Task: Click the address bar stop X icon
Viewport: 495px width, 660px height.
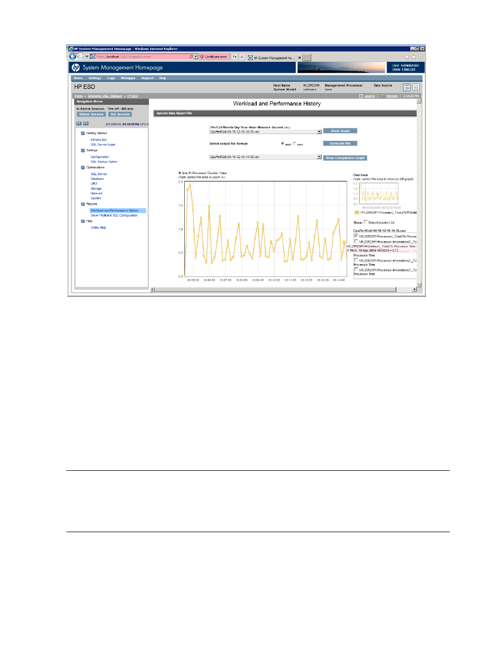Action: pyautogui.click(x=242, y=57)
